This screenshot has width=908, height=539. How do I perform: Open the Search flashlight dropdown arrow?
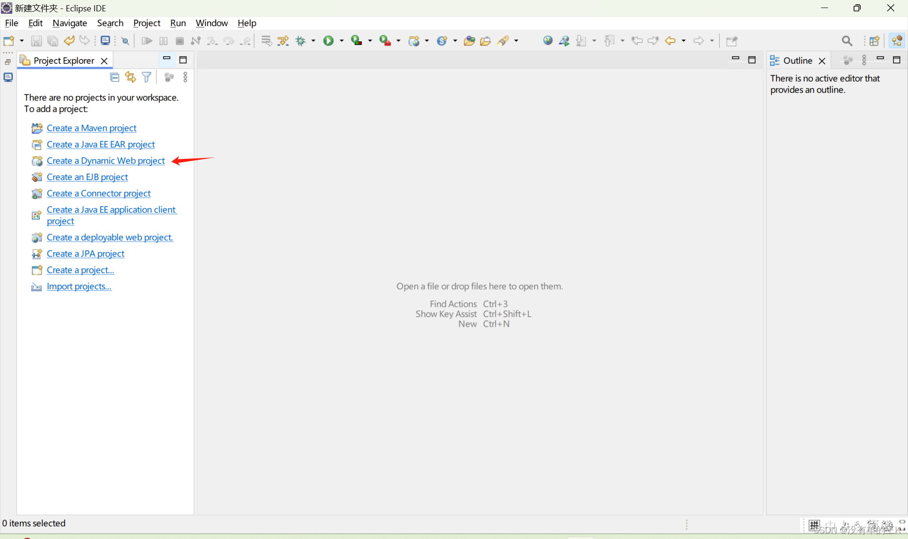516,41
